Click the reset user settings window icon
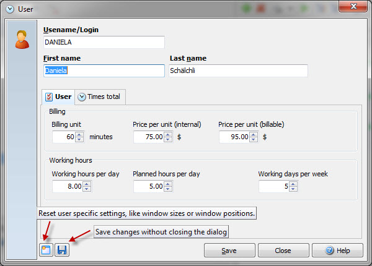Screen dimensions: 372x266 tap(46, 250)
